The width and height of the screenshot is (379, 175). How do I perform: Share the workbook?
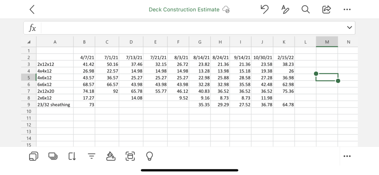tap(326, 9)
